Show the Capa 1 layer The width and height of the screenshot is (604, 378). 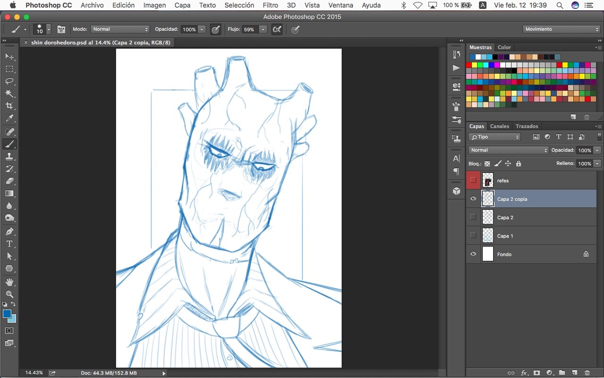coord(473,236)
